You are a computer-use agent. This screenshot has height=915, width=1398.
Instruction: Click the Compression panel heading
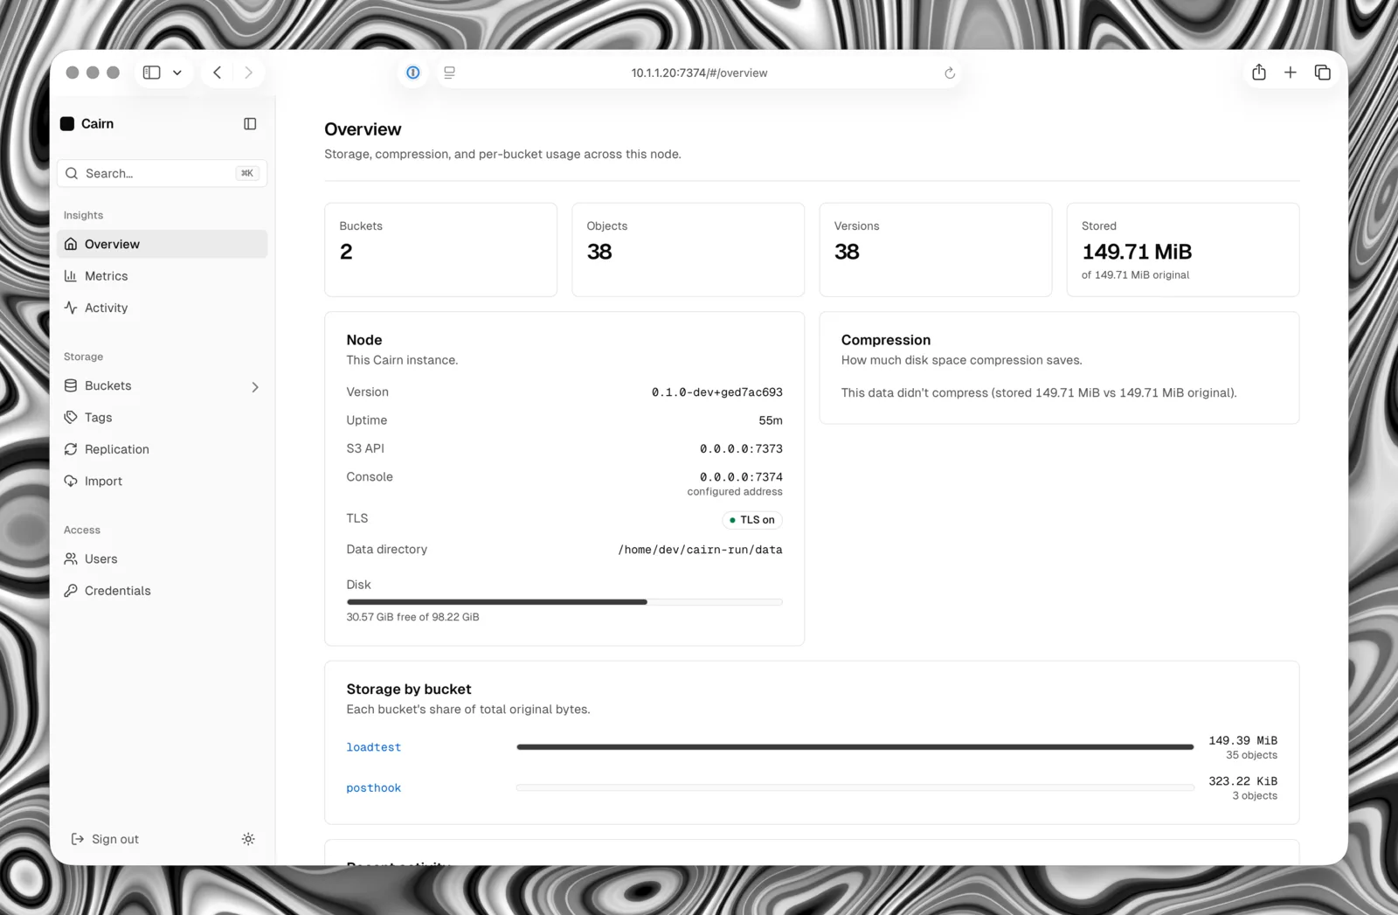[885, 340]
